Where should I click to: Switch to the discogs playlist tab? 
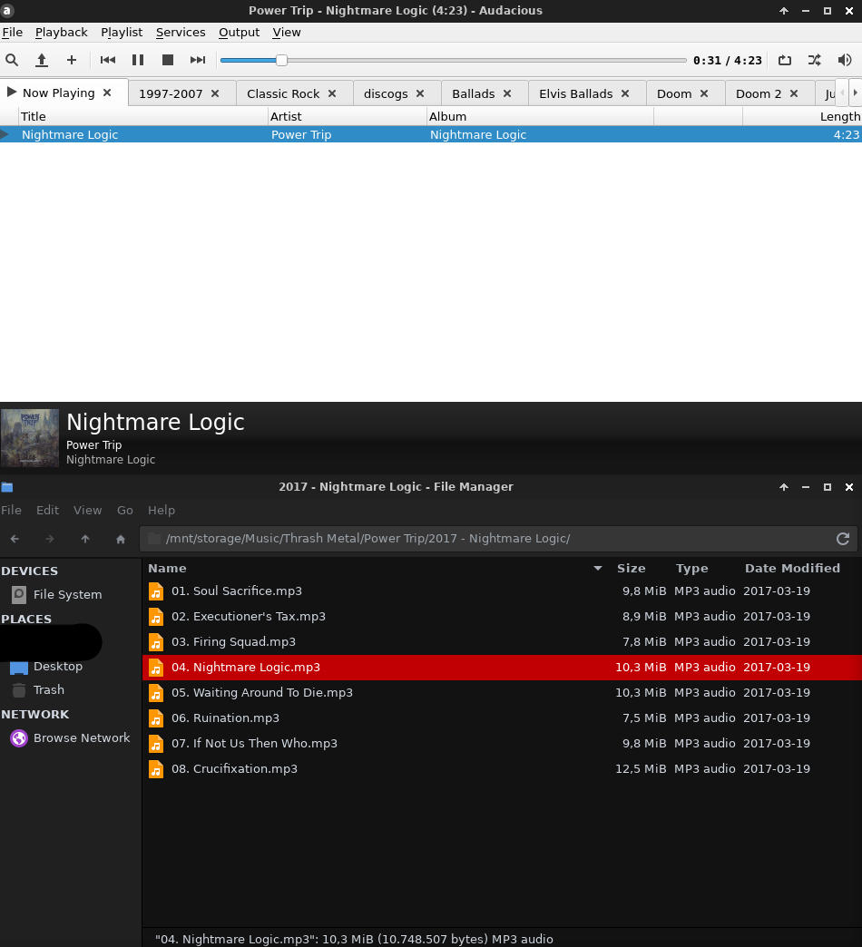coord(386,93)
